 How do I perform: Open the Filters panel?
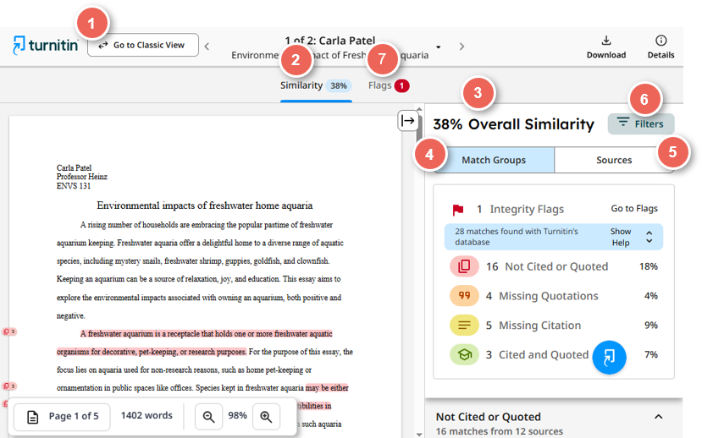(641, 123)
